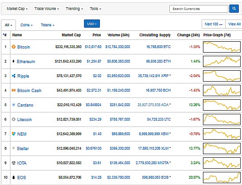Click EOS change value 20.07%

coord(194,177)
